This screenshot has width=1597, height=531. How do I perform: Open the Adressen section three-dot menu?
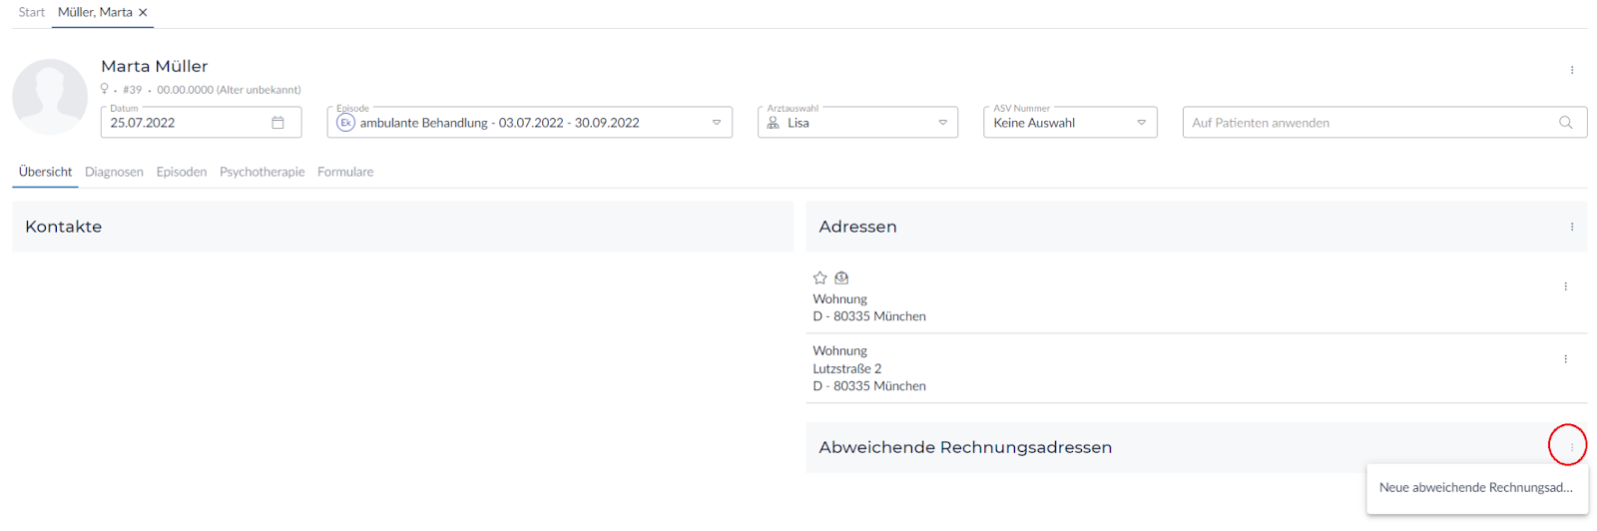coord(1571,227)
